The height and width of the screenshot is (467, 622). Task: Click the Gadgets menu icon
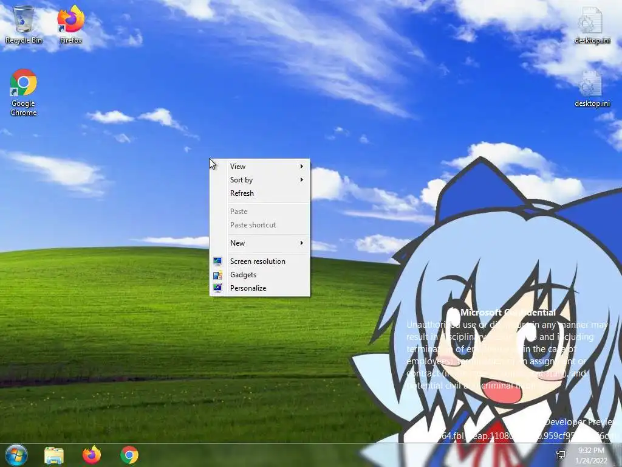coord(217,275)
